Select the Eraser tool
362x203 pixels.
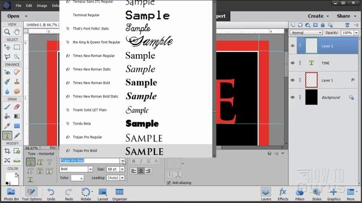coord(16,107)
